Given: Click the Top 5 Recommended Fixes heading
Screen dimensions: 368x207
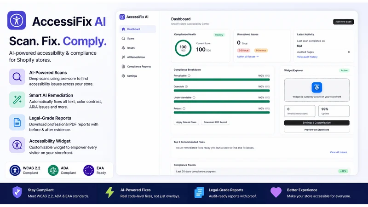Looking at the screenshot, I should click(189, 142).
